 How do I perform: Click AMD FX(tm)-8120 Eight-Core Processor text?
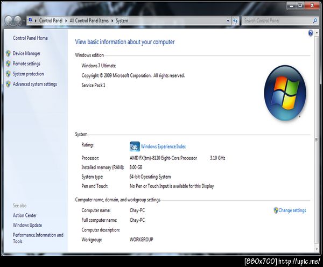coord(163,158)
